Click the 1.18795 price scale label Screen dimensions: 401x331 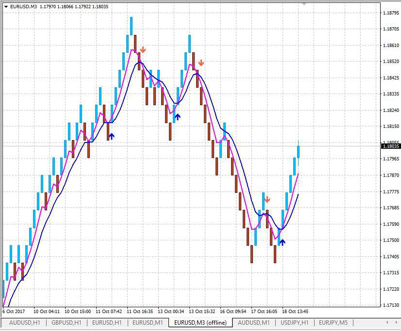point(391,13)
